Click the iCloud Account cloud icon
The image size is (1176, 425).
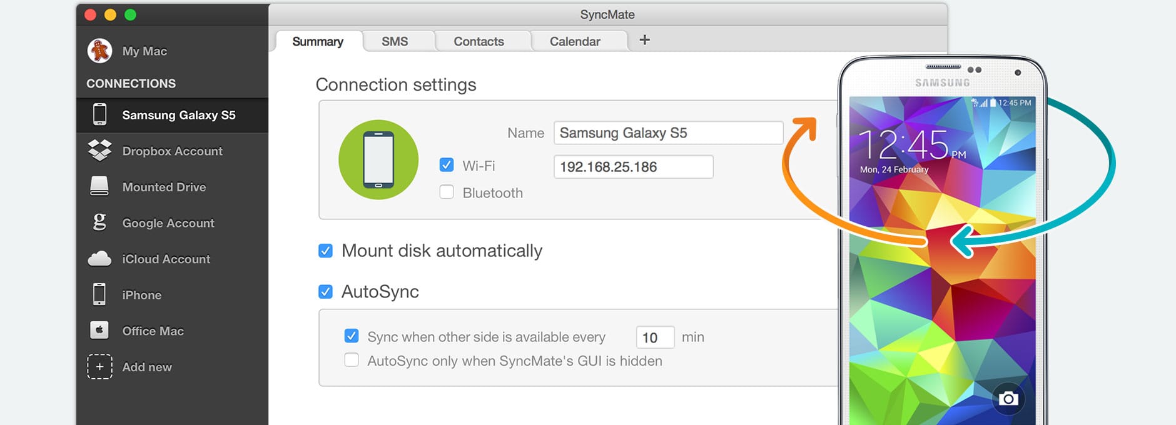pyautogui.click(x=99, y=258)
